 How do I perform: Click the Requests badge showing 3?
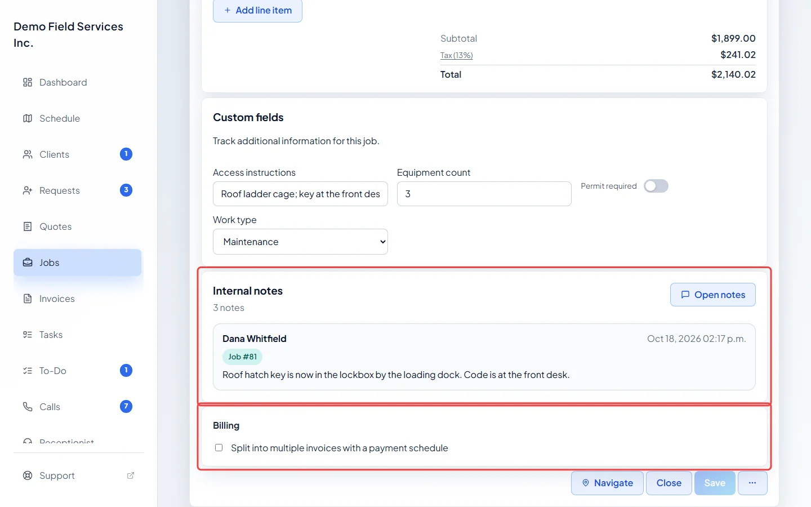point(126,190)
